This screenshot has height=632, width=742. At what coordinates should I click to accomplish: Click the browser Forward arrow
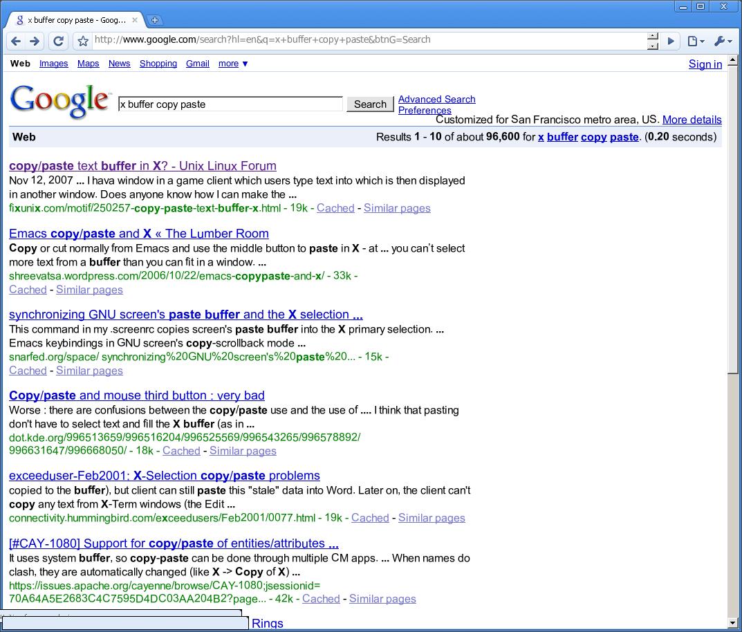(x=35, y=41)
